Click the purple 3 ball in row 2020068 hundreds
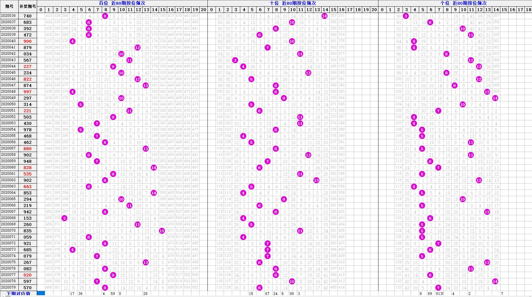532x297 pixels. pyautogui.click(x=64, y=218)
